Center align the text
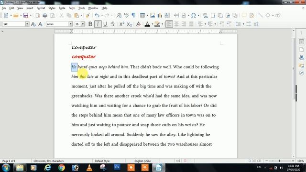The image size is (306, 172). pyautogui.click(x=176, y=24)
